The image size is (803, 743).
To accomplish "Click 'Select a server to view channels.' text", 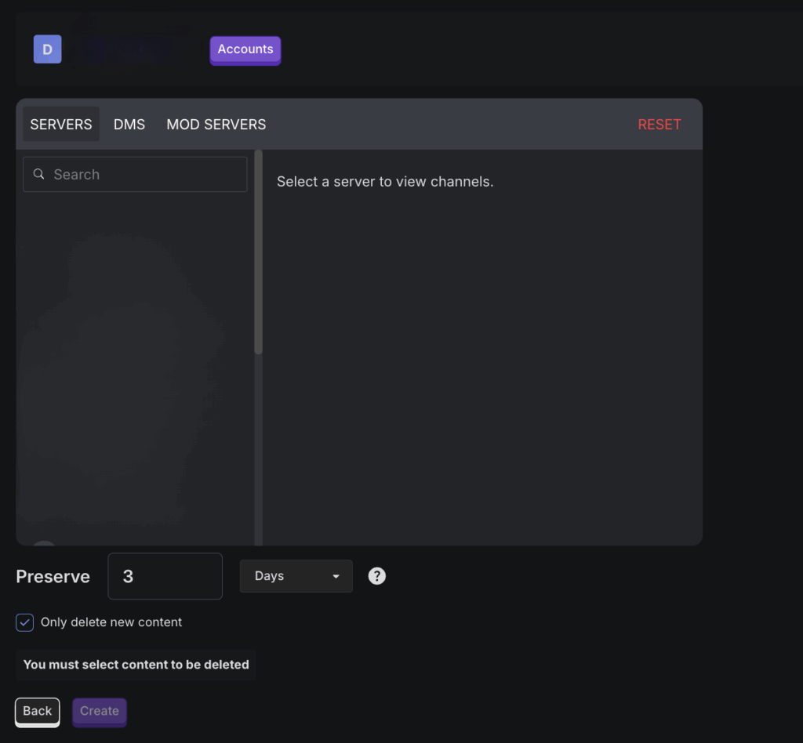I will click(x=385, y=182).
